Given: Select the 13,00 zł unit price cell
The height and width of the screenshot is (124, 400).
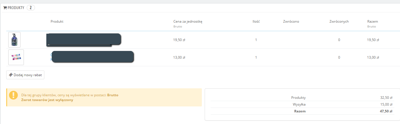Looking at the screenshot, I should pos(179,57).
